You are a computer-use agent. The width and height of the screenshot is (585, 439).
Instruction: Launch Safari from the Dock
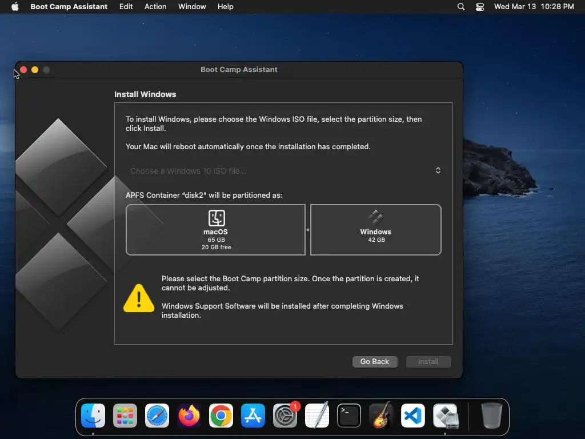click(x=157, y=416)
